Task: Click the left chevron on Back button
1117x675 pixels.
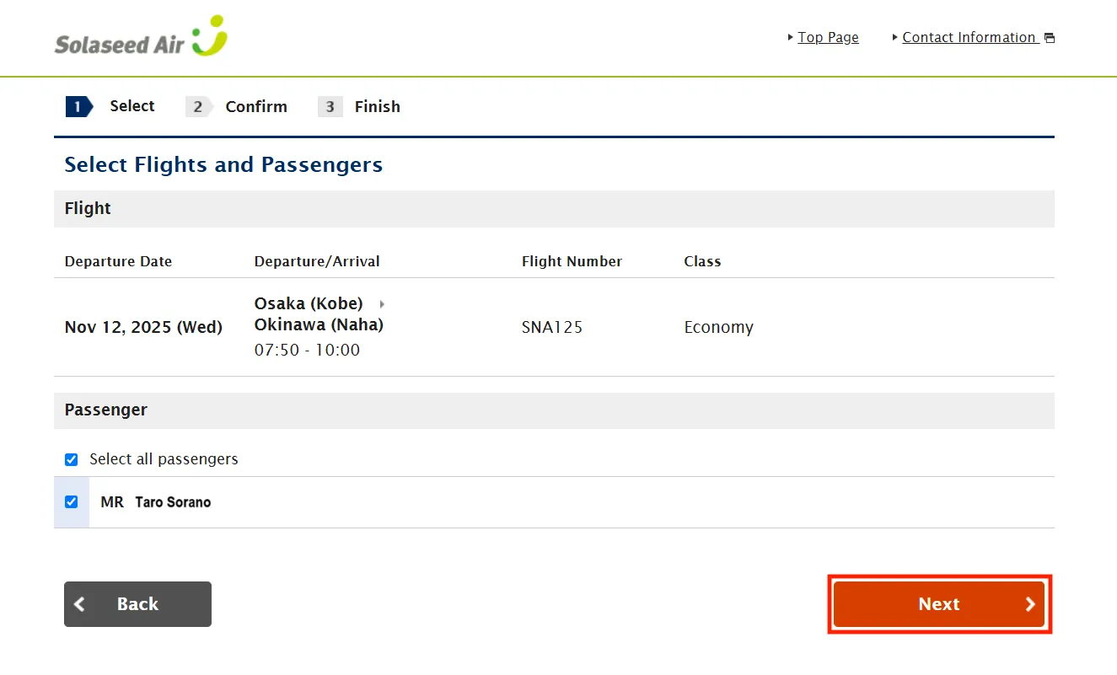Action: click(80, 604)
